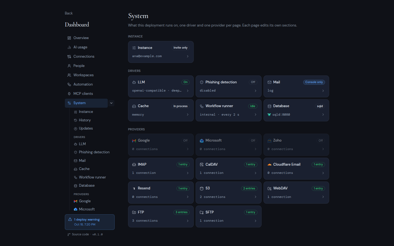Click the Mail envelope icon in sidebar
This screenshot has width=394, height=246.
[x=76, y=161]
